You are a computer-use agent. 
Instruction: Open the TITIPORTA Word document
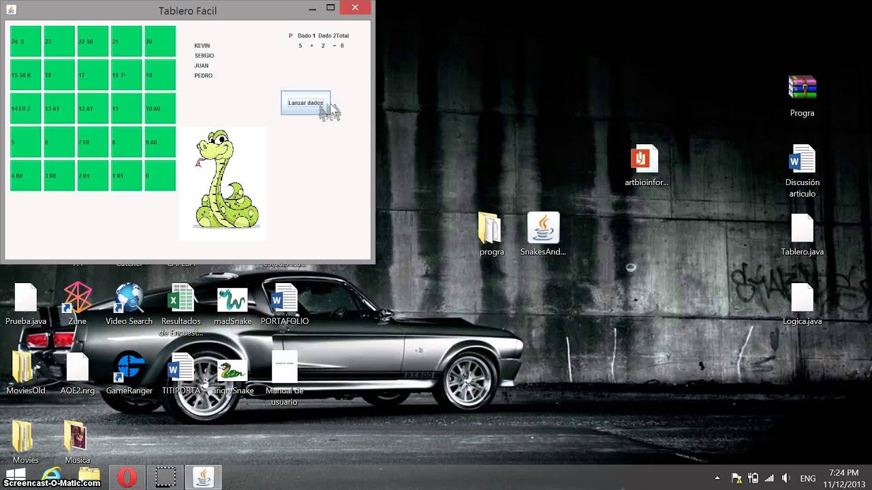[x=181, y=367]
